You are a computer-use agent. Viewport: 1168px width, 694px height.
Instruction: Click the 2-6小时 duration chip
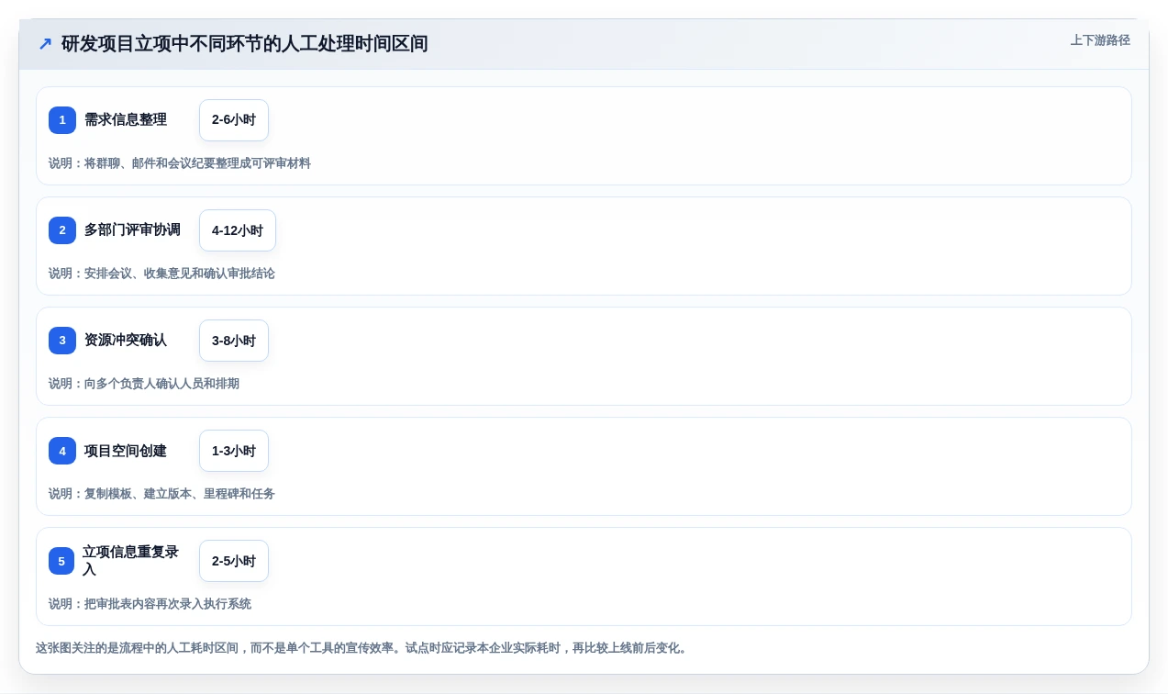[x=234, y=120]
